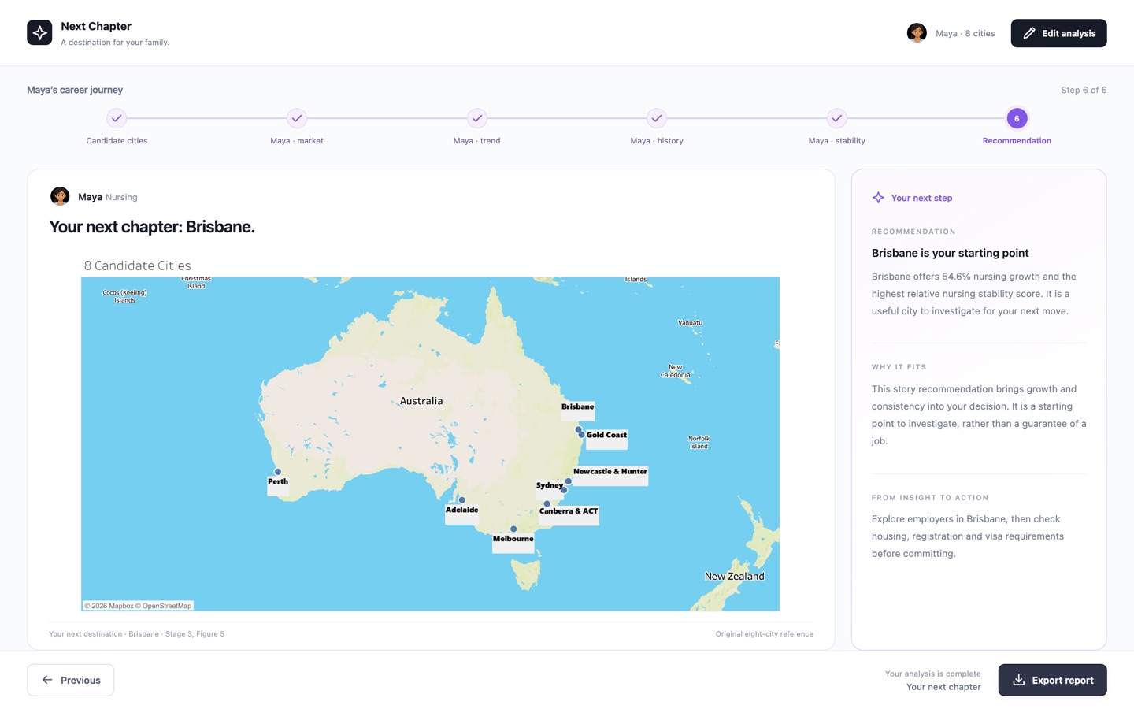Viewport: 1134px width, 709px height.
Task: Click the Maya · stability step label
Action: pos(836,141)
